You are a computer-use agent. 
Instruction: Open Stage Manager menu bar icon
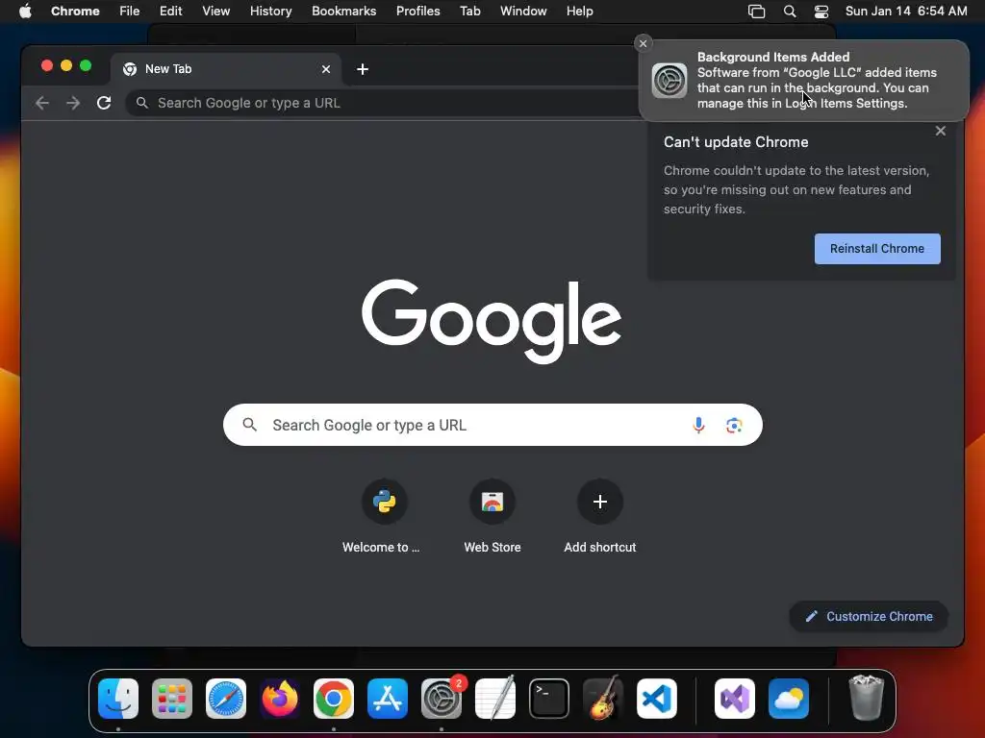[x=757, y=12]
